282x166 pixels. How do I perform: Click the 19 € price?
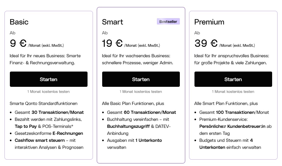(112, 43)
